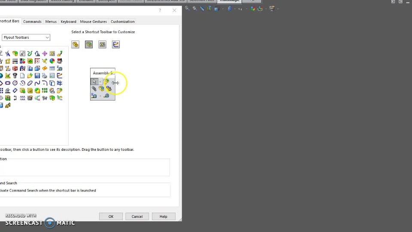Screen dimensions: 412x232
Task: Close the Customize dialog
Action: [174, 10]
